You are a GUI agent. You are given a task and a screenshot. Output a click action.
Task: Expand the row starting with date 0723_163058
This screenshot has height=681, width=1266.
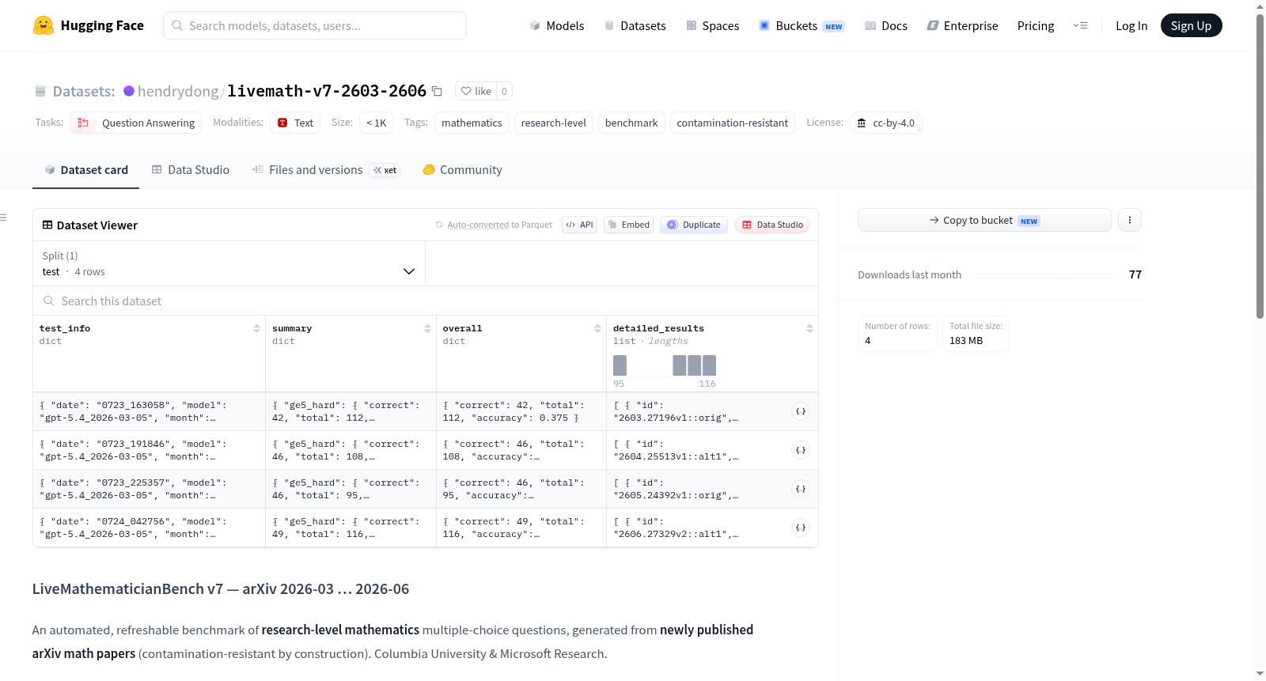[x=801, y=411]
